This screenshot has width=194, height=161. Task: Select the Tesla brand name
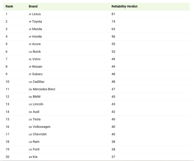point(37,119)
